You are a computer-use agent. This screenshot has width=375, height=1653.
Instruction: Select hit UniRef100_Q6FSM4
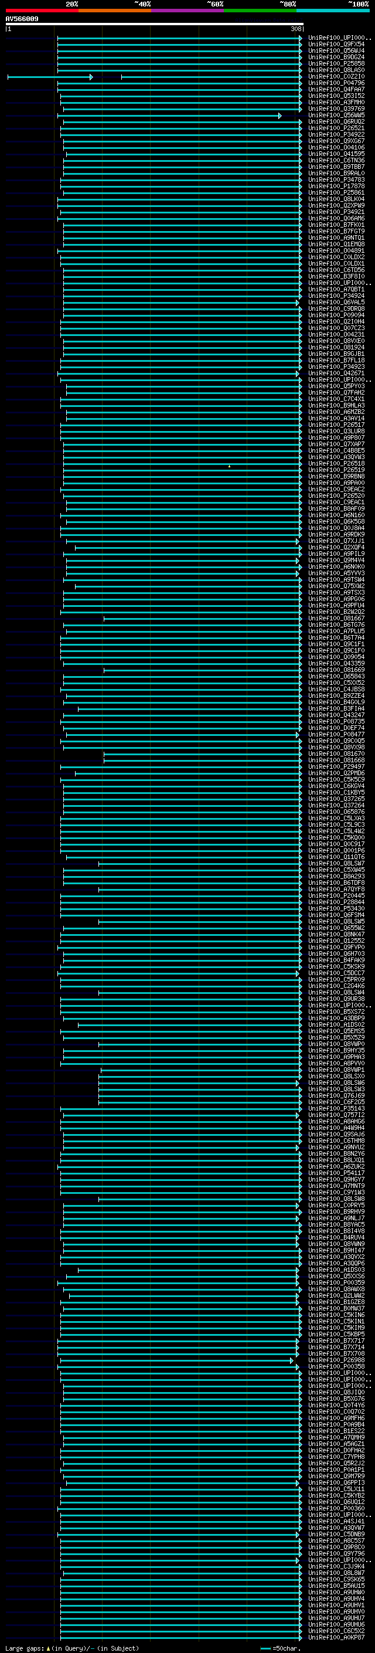[x=336, y=915]
